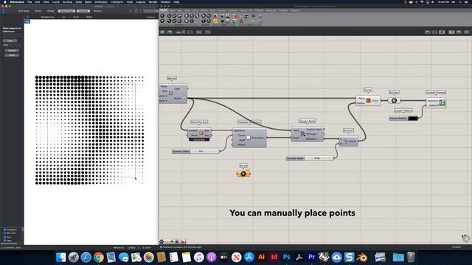Click the Millimeters units in status bar
Screen dimensions: 472x265
click(x=119, y=248)
